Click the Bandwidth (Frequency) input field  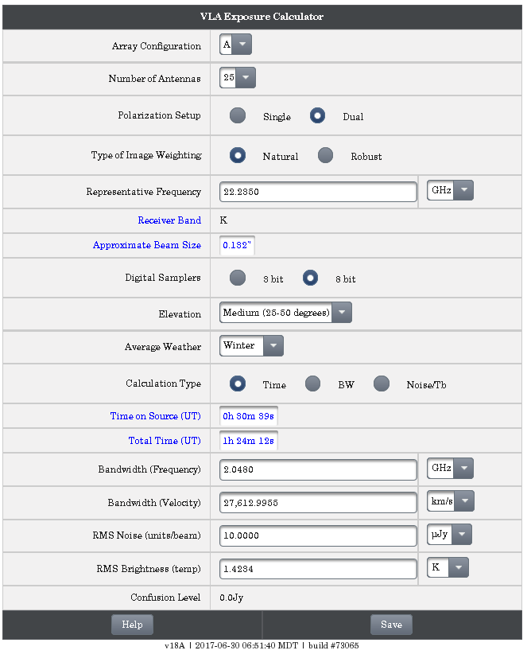pos(318,469)
